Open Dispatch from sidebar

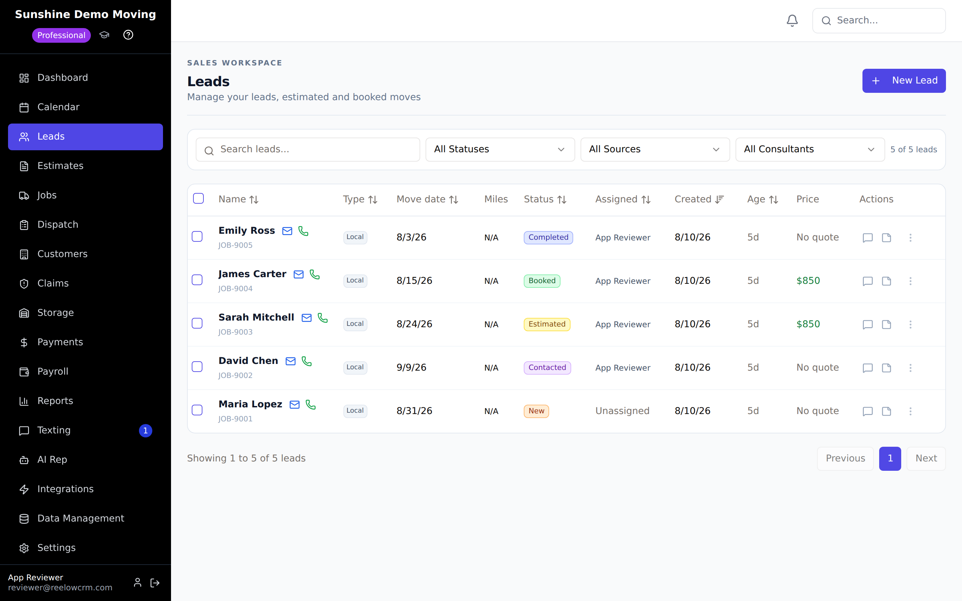(86, 225)
